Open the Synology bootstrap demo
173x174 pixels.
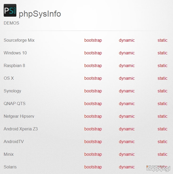[x=93, y=91]
